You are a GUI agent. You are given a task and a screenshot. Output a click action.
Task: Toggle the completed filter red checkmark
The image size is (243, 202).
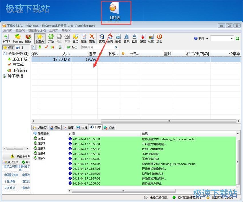click(x=46, y=47)
